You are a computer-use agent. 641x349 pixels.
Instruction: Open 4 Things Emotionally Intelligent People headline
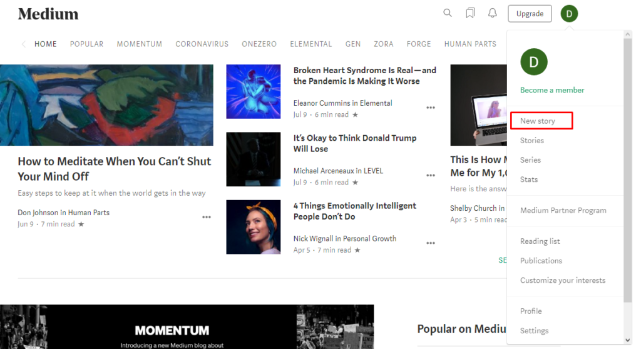click(x=355, y=211)
